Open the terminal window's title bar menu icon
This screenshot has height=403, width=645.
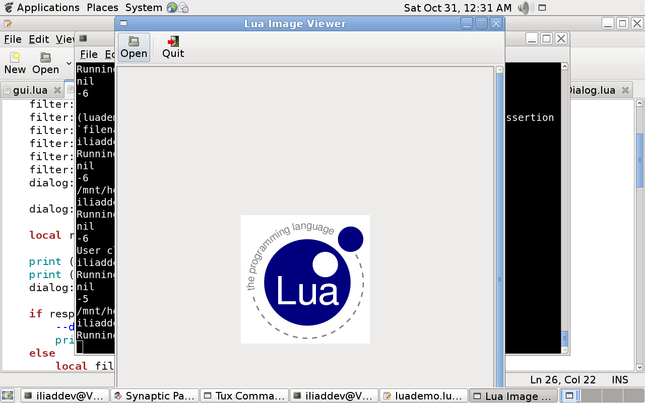pos(84,38)
